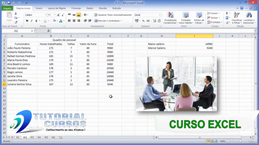
Task: Switch to the Revisão tab
Action: point(103,8)
